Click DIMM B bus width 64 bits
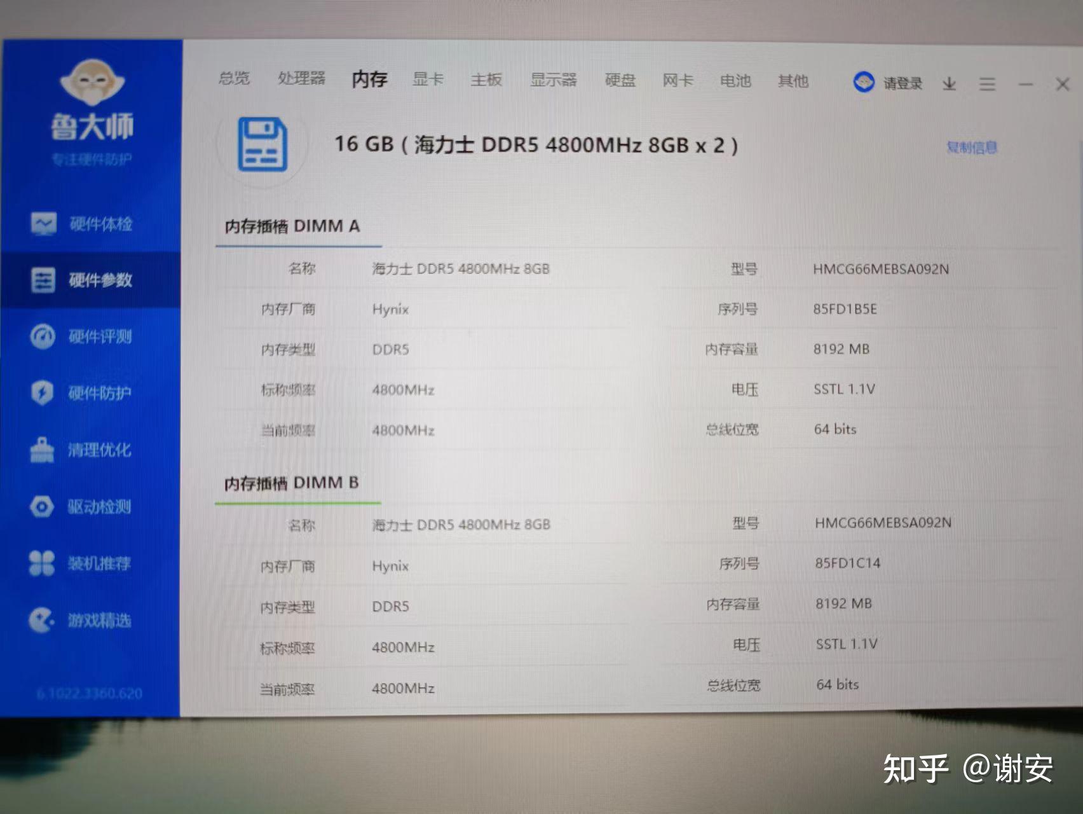This screenshot has height=814, width=1083. (838, 684)
